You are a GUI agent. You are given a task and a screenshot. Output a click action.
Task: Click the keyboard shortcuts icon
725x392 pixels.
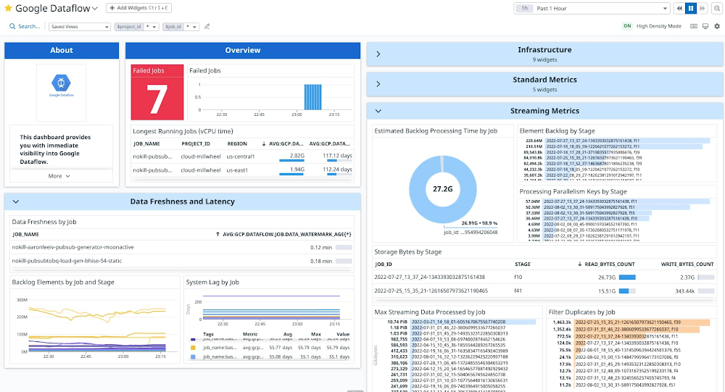693,26
